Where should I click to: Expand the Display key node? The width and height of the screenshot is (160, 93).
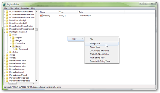(10, 38)
